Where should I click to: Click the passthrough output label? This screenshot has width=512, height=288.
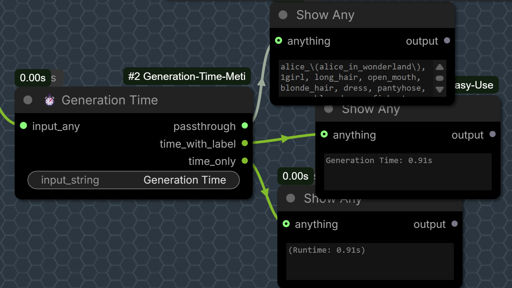(204, 126)
